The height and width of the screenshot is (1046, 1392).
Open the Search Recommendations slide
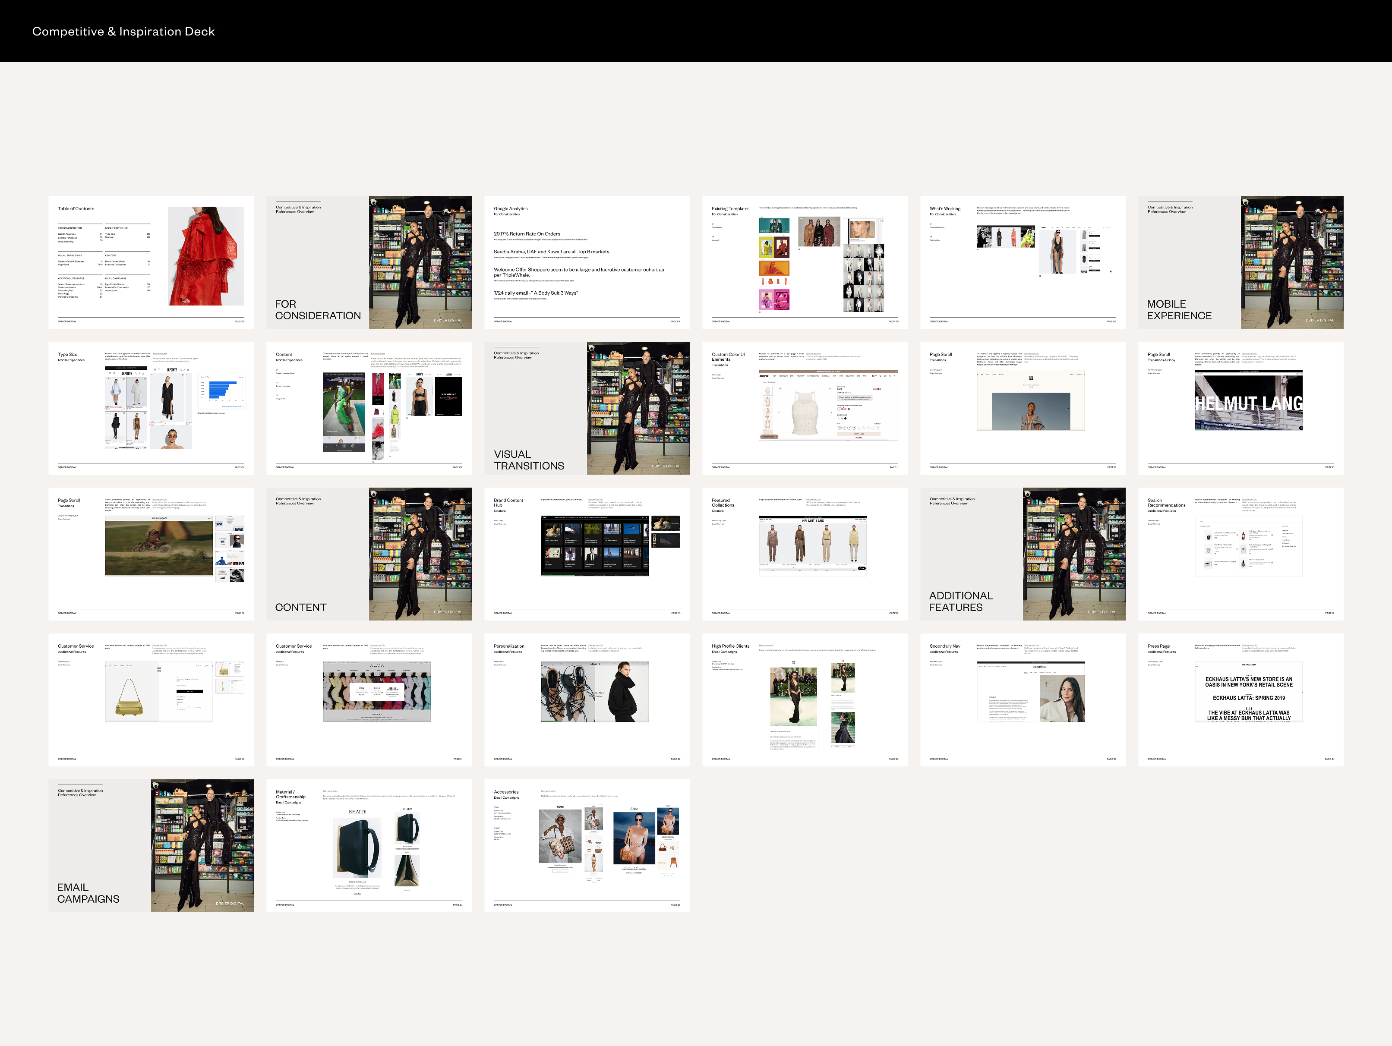[x=1240, y=554]
